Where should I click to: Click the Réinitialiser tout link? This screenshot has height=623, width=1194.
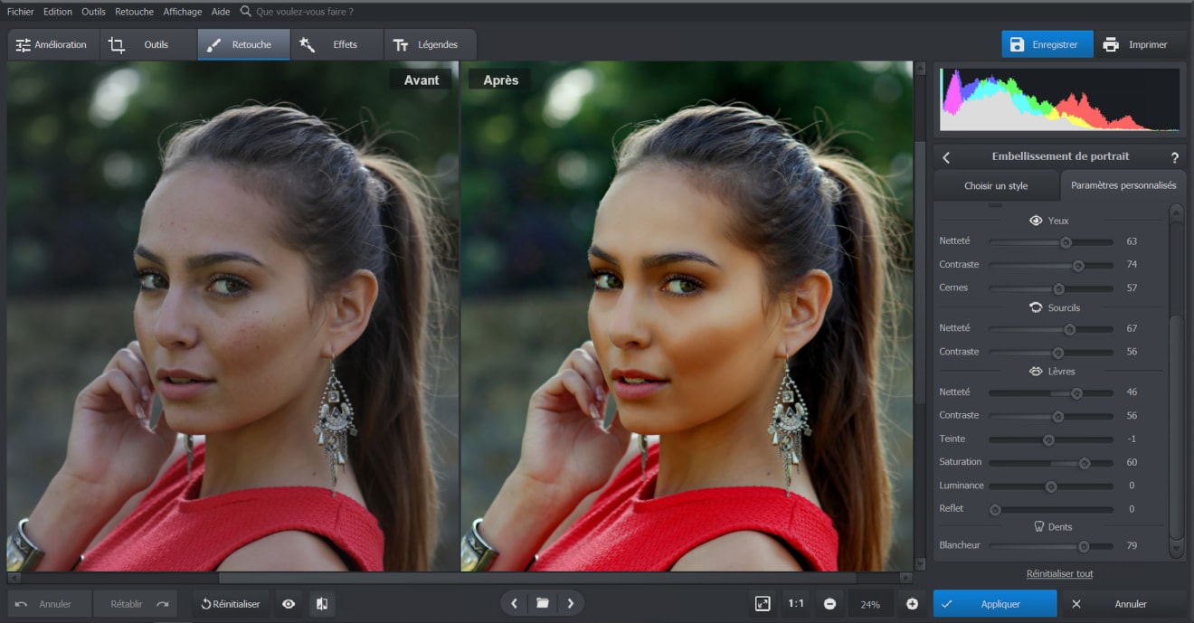1059,573
